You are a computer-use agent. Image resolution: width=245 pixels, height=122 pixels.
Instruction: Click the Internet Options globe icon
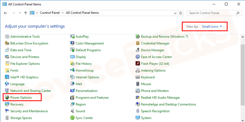72,77
